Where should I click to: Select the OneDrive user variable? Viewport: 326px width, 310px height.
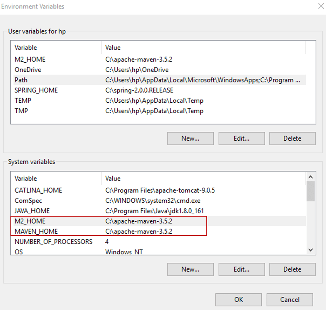[160, 70]
